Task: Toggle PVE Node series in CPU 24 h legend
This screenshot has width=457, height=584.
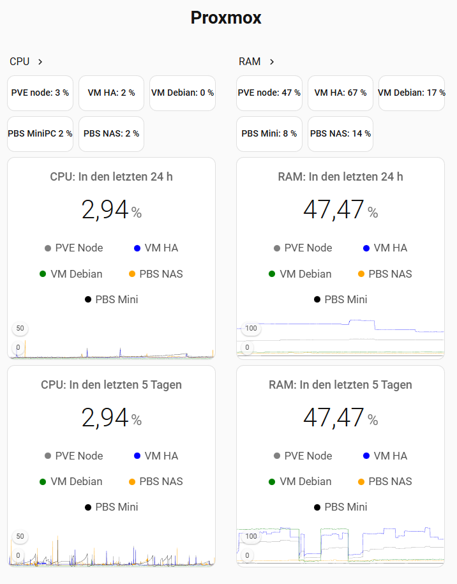Action: [x=73, y=248]
